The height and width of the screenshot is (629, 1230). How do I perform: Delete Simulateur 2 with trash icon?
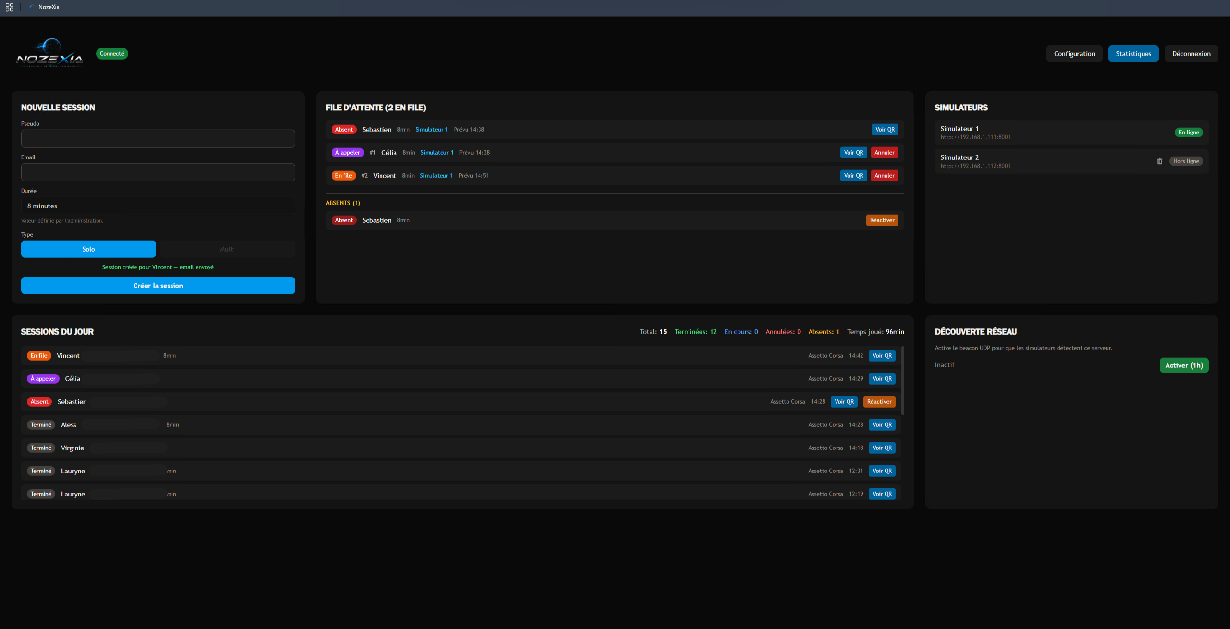(1159, 161)
